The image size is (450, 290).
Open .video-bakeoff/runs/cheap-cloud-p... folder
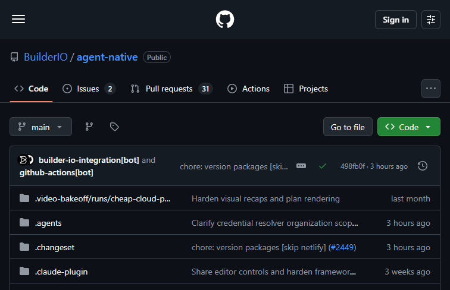(103, 198)
